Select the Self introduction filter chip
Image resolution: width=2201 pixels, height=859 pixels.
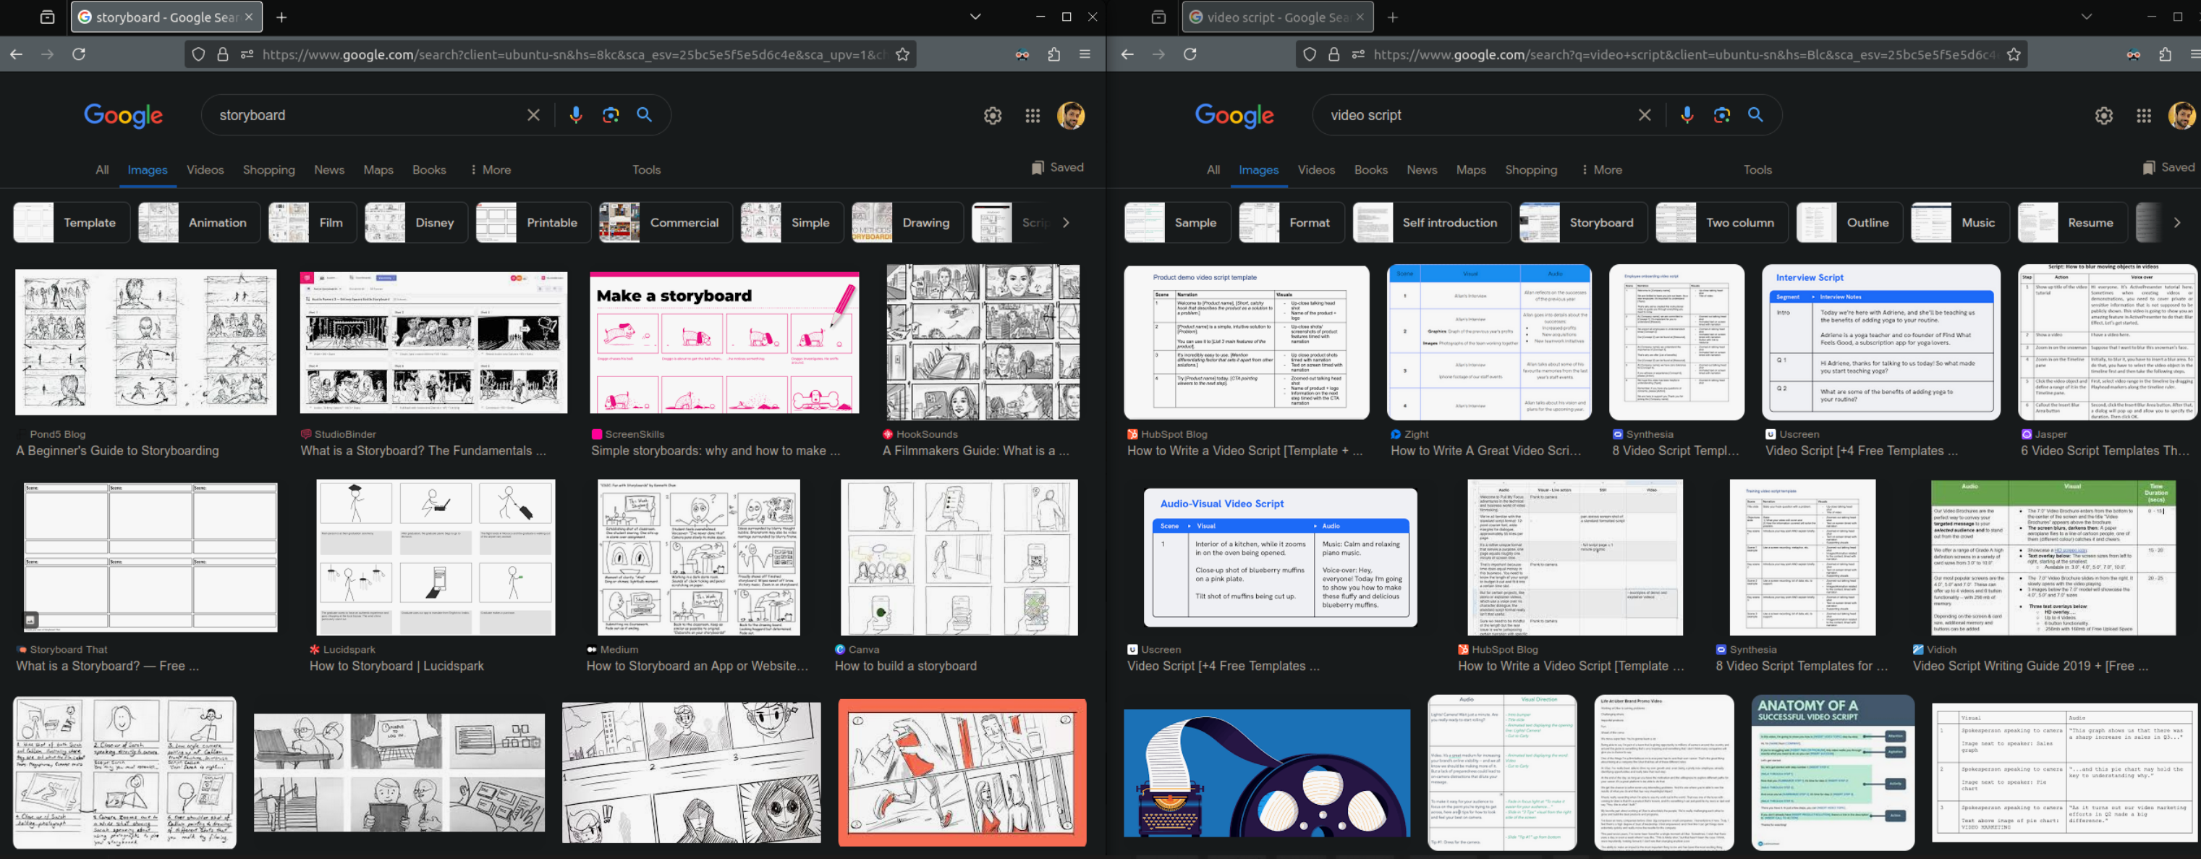tap(1431, 222)
